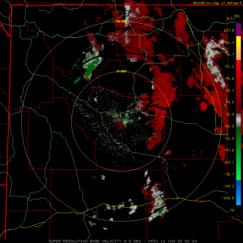Click the Super-Resolution Base Velocity caption
243x243 pixels.
(x=123, y=241)
